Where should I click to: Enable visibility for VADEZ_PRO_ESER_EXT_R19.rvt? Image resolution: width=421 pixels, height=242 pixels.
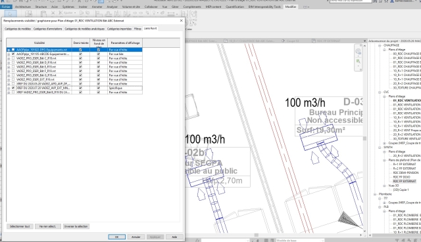(13, 79)
